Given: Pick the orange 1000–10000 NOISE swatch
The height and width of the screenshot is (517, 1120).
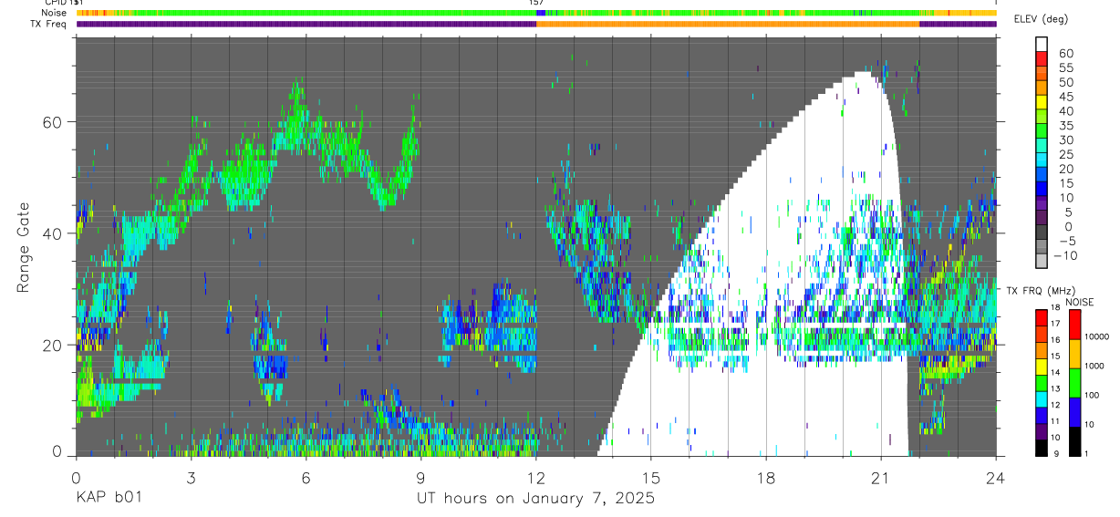Looking at the screenshot, I should point(1074,353).
